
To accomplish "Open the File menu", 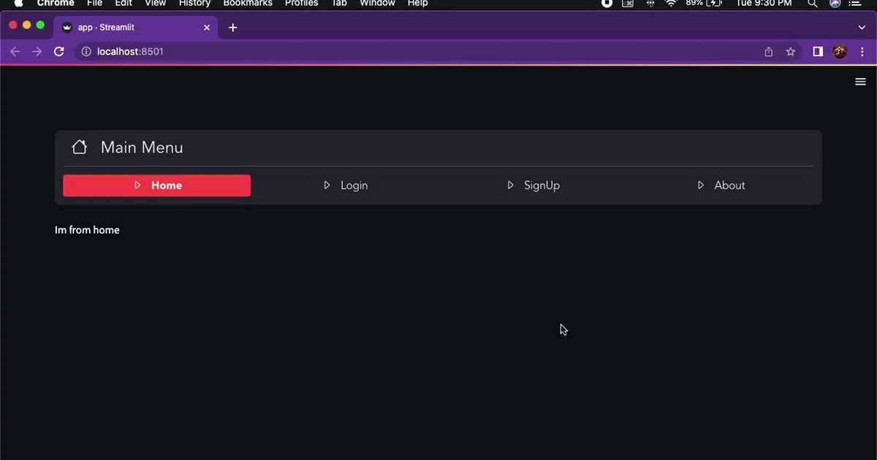I will [x=94, y=3].
